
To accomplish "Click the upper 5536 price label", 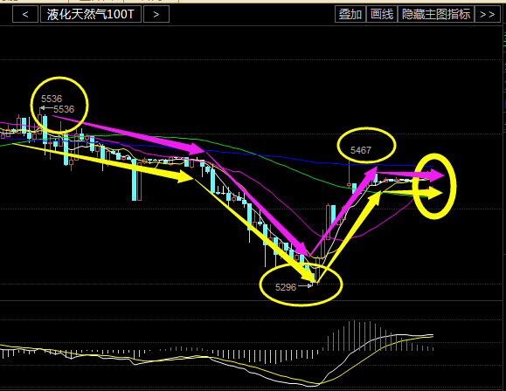I will pos(52,99).
